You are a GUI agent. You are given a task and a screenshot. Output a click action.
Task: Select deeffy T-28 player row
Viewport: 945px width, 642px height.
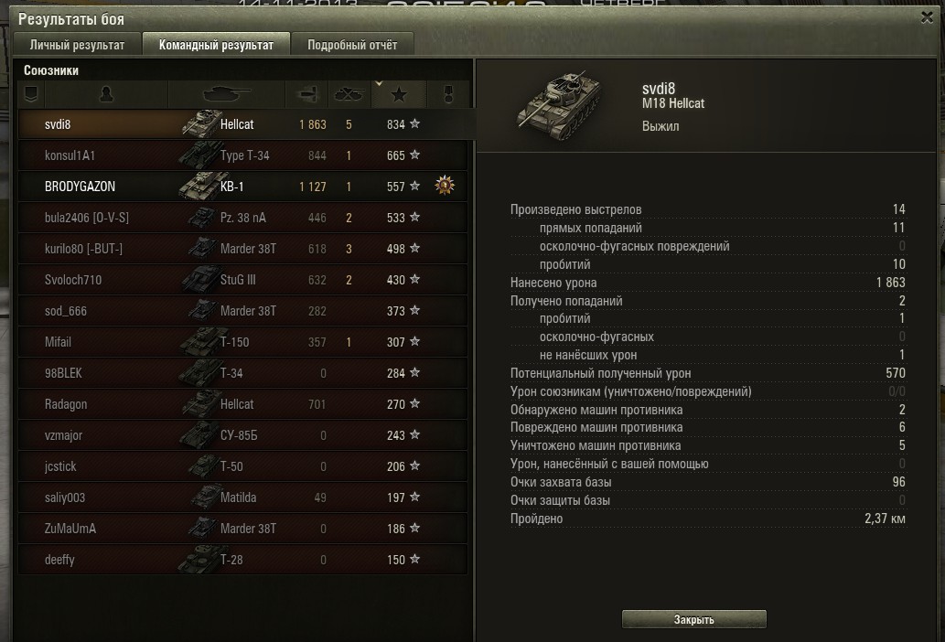click(x=242, y=560)
